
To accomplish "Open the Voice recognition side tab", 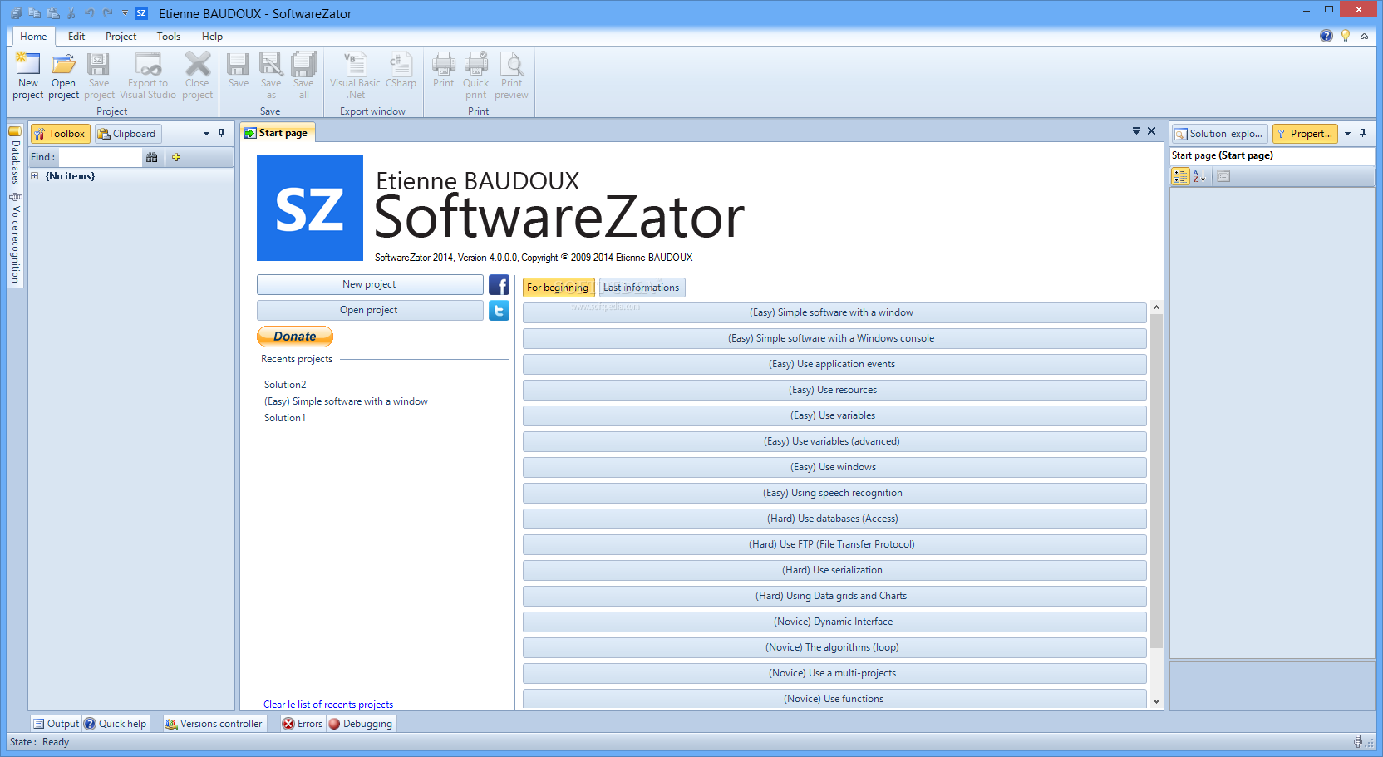I will pyautogui.click(x=15, y=238).
